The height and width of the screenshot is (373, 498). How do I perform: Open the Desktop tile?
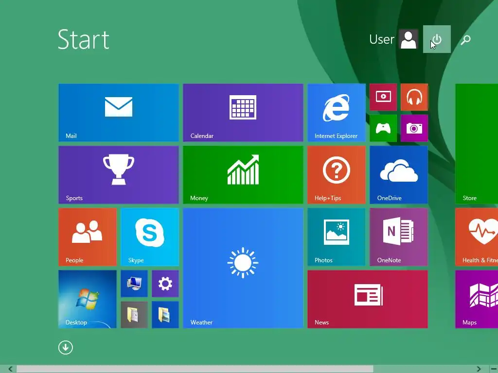[88, 299]
